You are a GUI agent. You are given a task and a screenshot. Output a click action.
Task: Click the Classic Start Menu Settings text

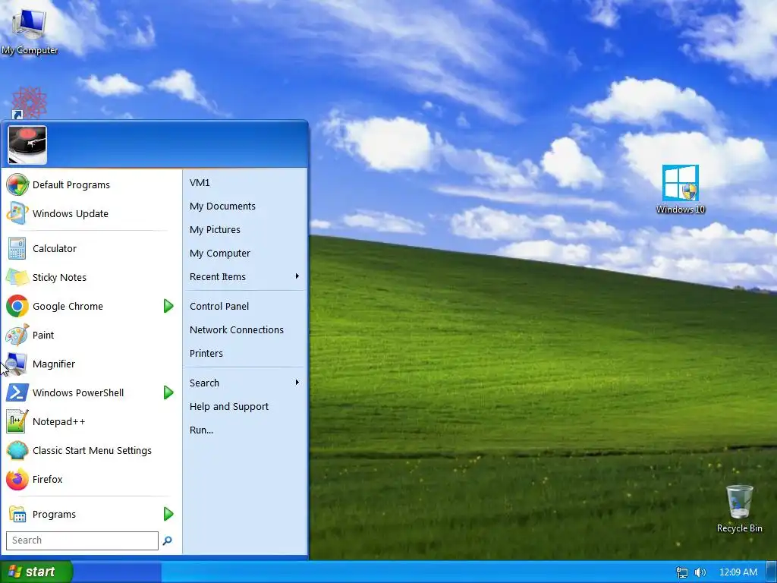click(x=92, y=450)
